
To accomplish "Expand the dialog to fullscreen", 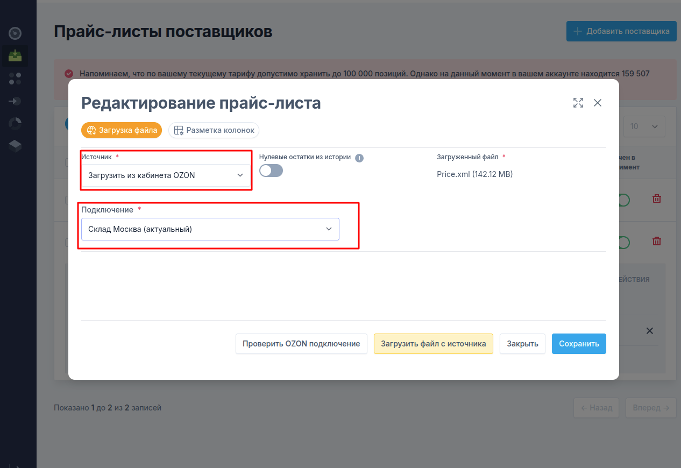I will click(x=578, y=103).
